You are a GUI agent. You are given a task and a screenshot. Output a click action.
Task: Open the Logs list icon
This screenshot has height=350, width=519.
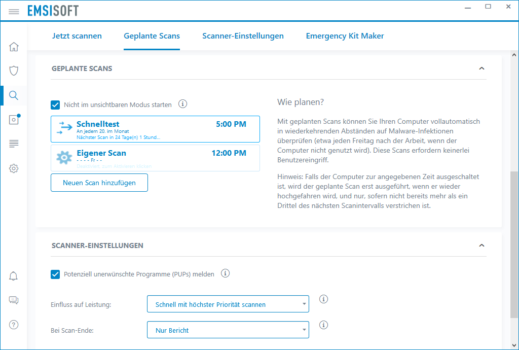click(x=14, y=144)
